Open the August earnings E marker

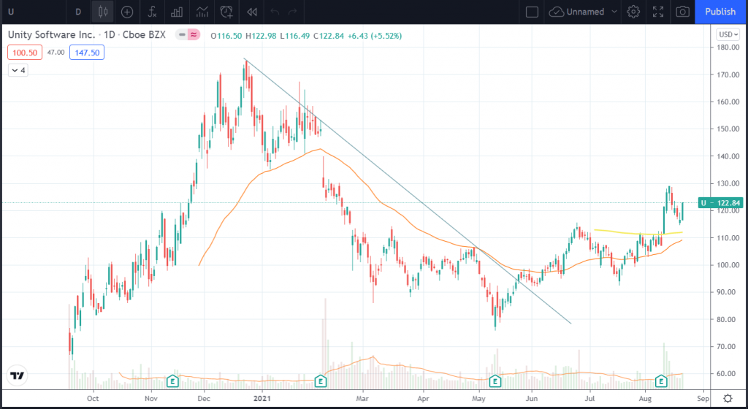click(x=660, y=381)
